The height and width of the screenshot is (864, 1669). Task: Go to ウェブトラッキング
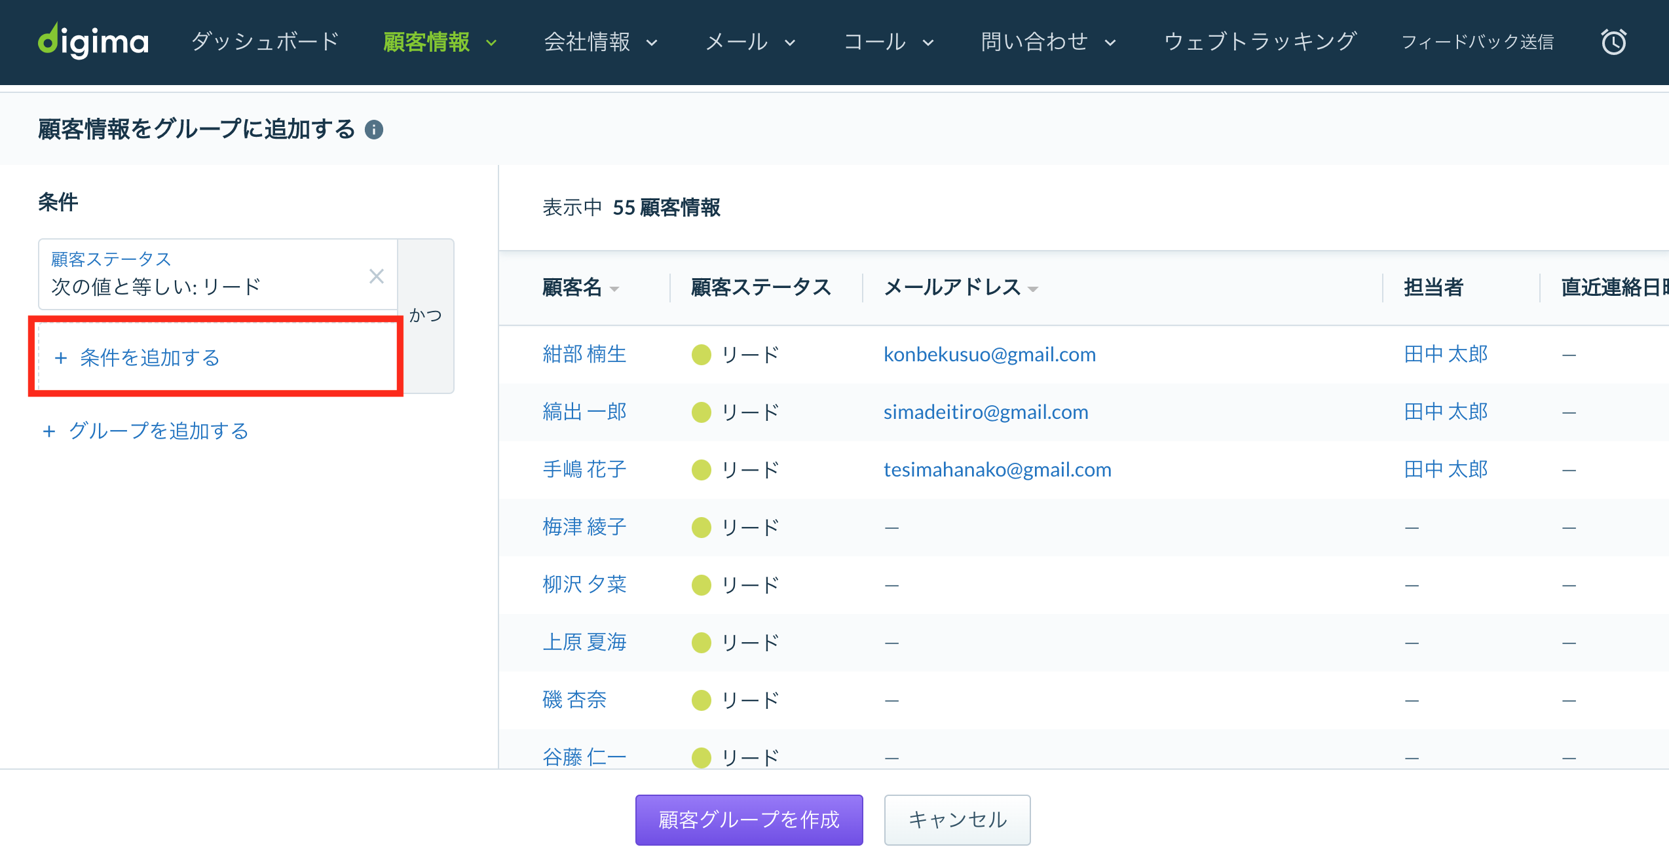click(x=1260, y=42)
